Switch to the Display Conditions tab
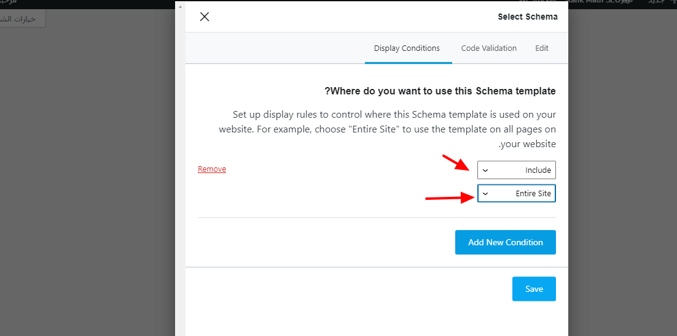This screenshot has width=677, height=336. (x=407, y=48)
